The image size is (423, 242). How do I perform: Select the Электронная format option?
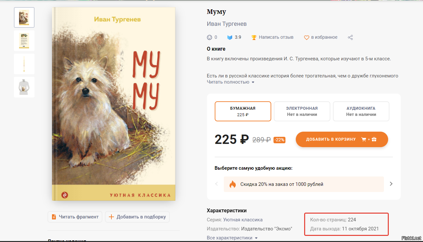pos(302,111)
